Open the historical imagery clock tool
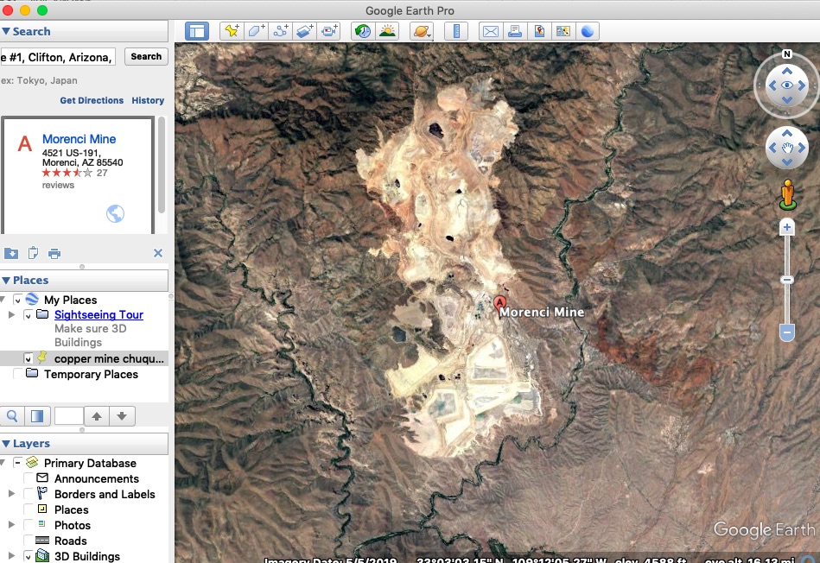820x563 pixels. point(362,31)
